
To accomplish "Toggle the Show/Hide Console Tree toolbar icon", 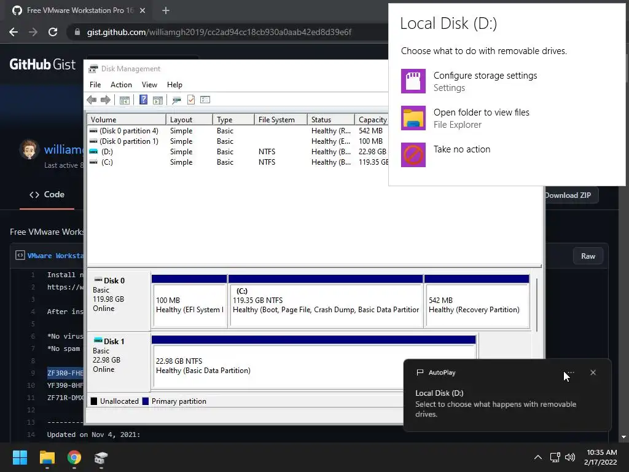I will (124, 100).
